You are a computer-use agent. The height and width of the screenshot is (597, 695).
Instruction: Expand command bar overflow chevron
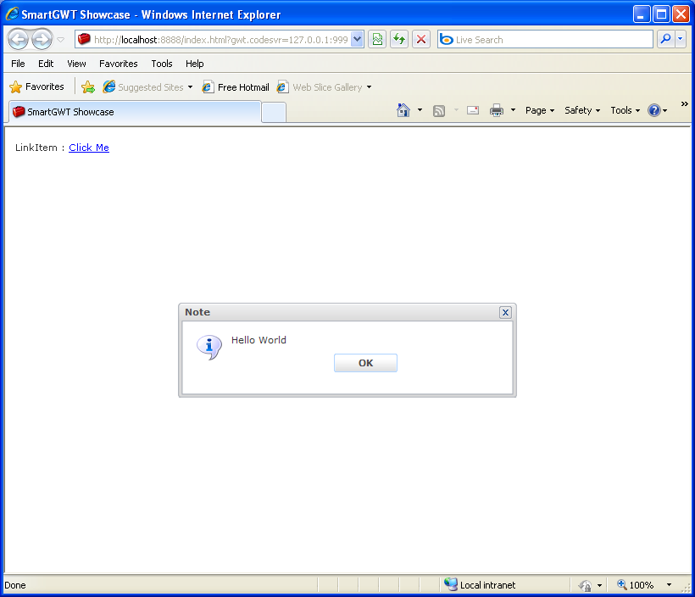click(x=684, y=103)
